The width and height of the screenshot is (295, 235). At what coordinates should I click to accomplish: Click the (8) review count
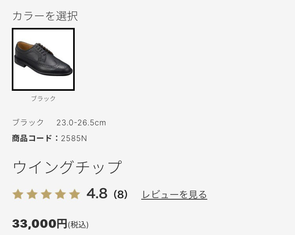[x=121, y=195]
